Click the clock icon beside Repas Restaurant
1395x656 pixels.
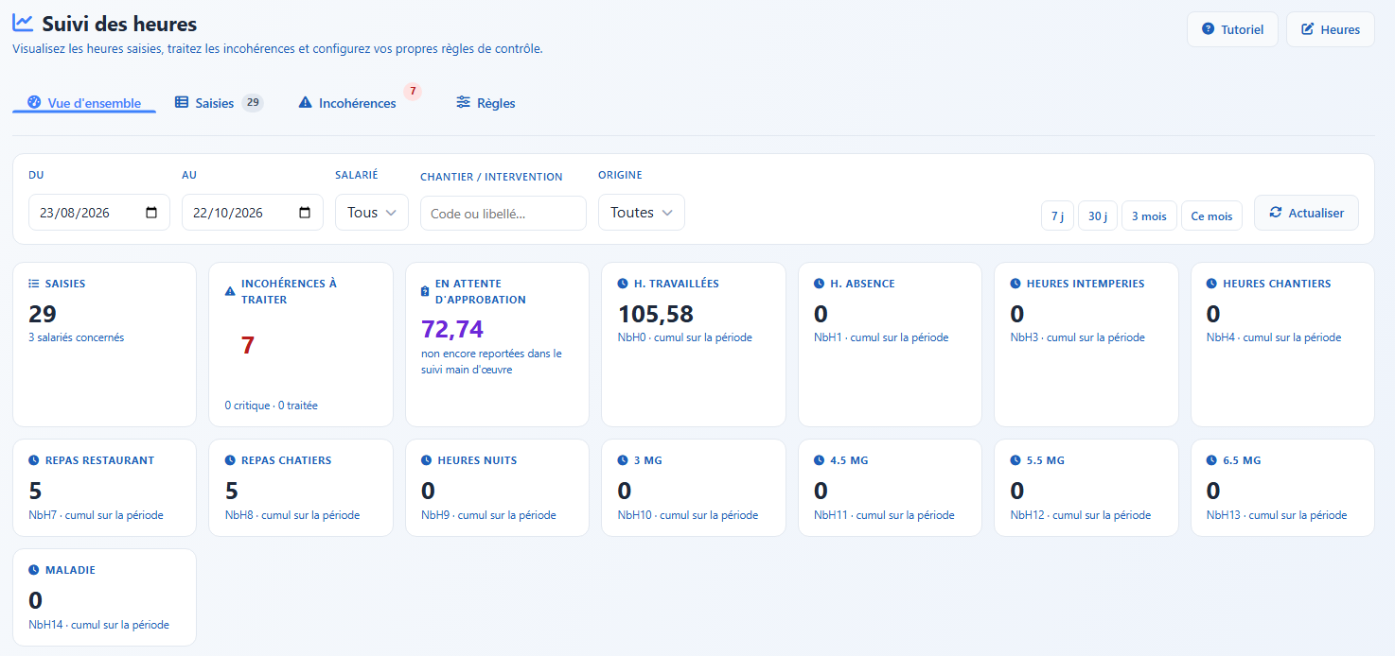click(34, 460)
